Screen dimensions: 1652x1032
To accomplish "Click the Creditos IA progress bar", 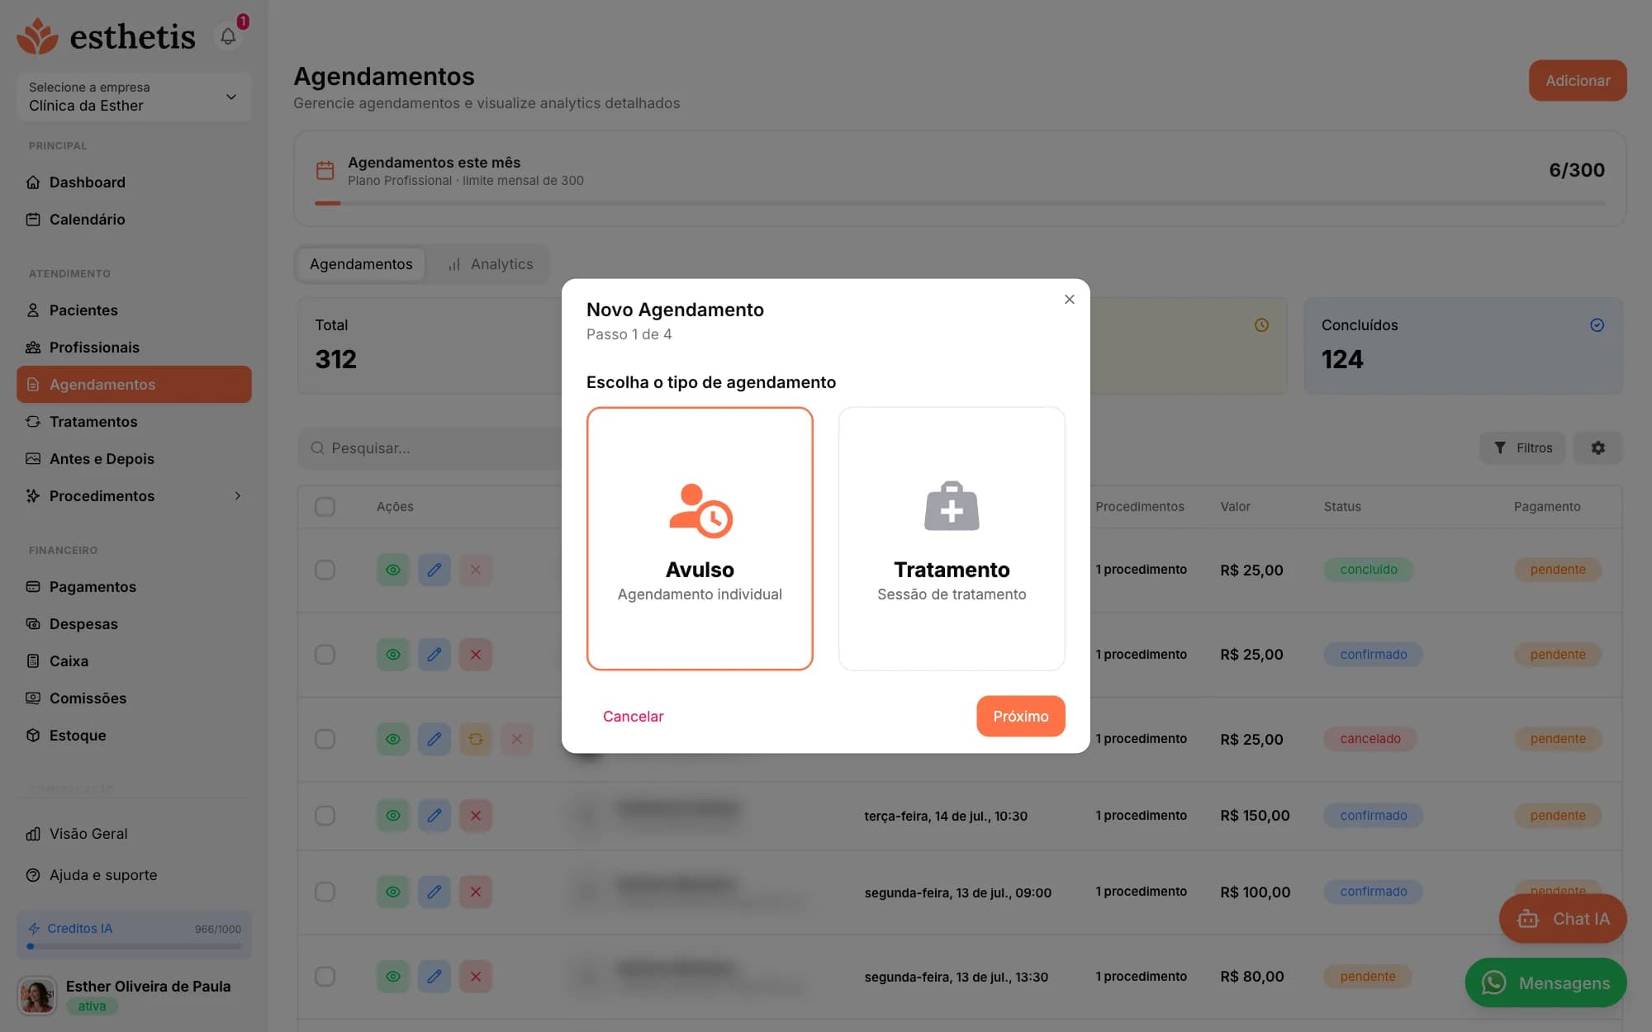I will tap(134, 946).
